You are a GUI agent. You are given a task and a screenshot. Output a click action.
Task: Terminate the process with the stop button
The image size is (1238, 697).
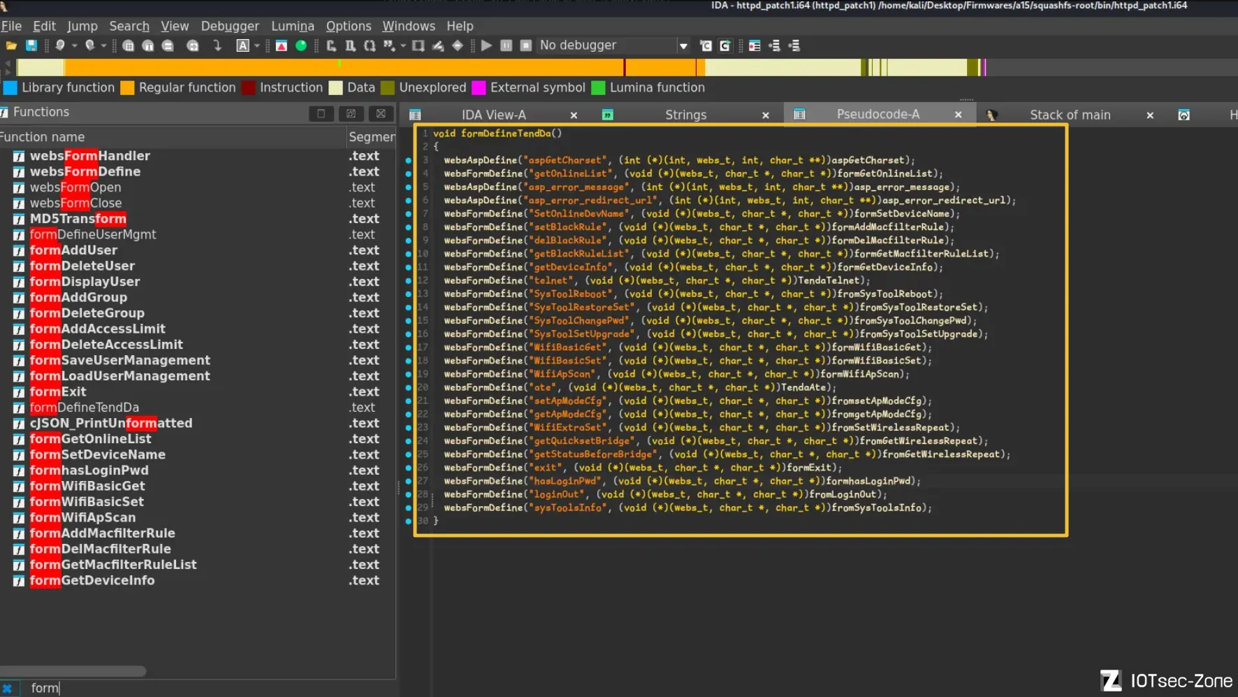[x=526, y=45]
